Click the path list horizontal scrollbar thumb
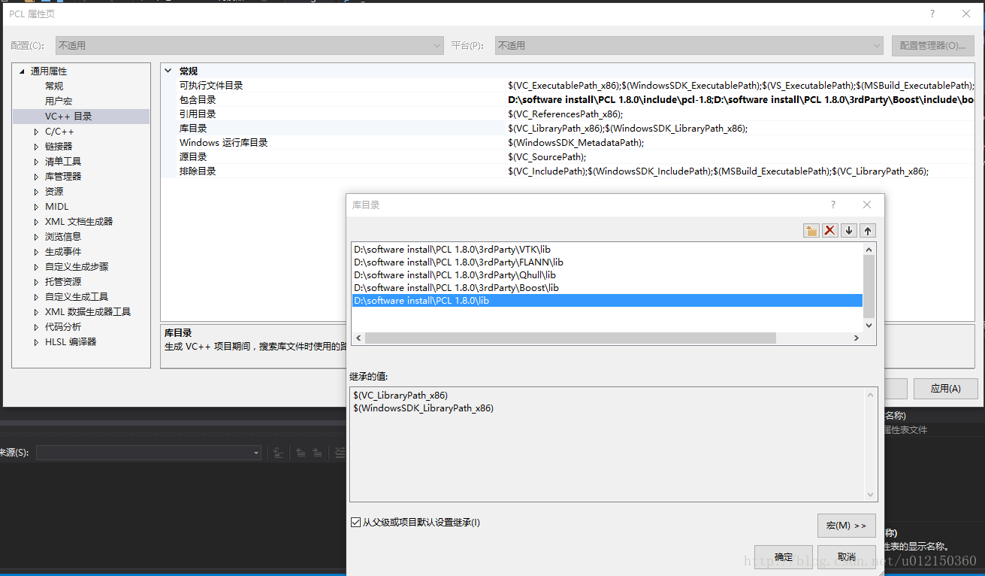Viewport: 985px width, 576px height. click(x=570, y=338)
